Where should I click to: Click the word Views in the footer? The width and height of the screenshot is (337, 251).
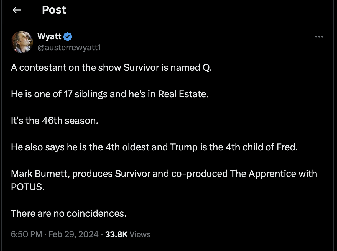tap(140, 234)
